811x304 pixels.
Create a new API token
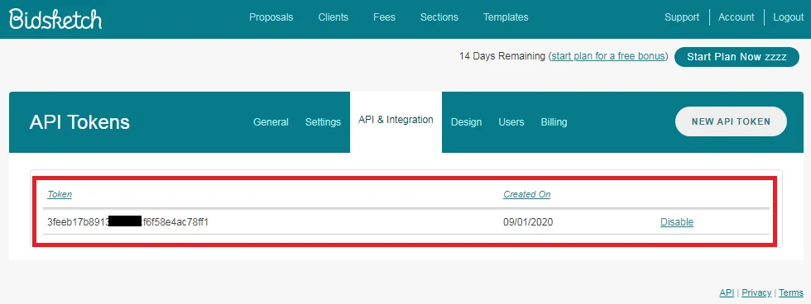tap(731, 121)
